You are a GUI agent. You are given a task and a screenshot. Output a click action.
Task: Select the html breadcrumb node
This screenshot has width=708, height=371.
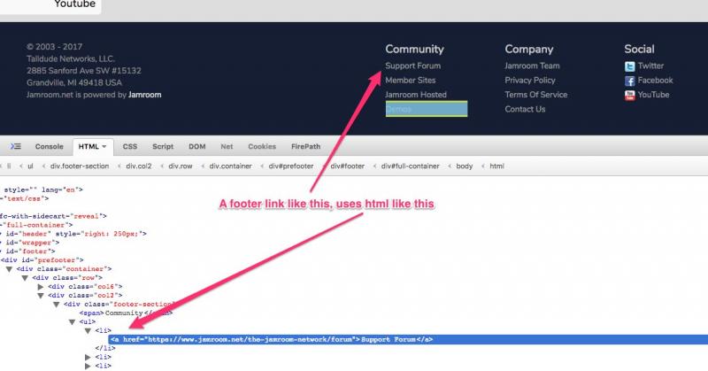[x=496, y=166]
